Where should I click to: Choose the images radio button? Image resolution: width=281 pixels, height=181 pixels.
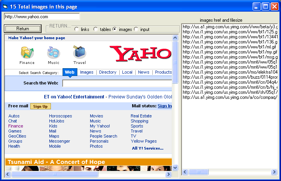coord(115,29)
